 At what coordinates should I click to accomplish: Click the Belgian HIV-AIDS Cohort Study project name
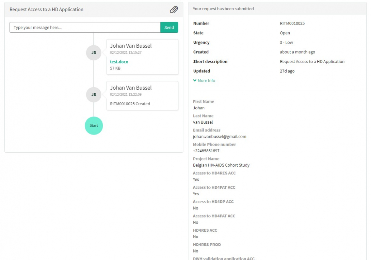click(x=221, y=165)
